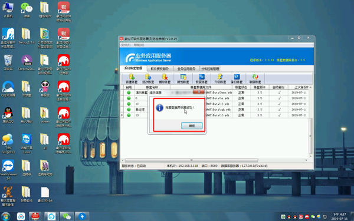Open the 象过河客户关系管理 blue elephant shortcut

click(8, 38)
